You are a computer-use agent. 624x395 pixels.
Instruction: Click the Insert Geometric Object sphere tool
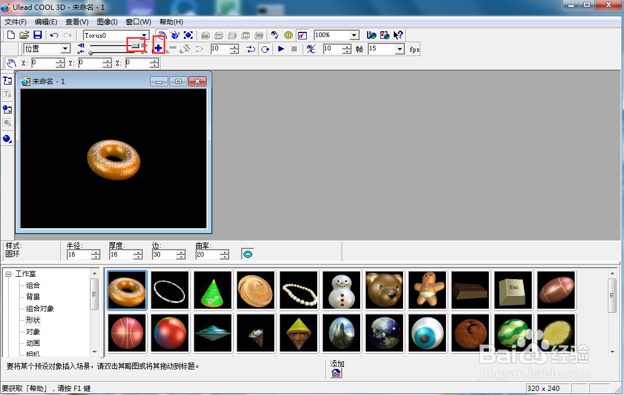7,138
